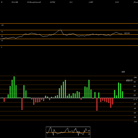This screenshot has height=138, width=138.
Task: Click the "SI(TM)" title text
Action: [52, 2]
